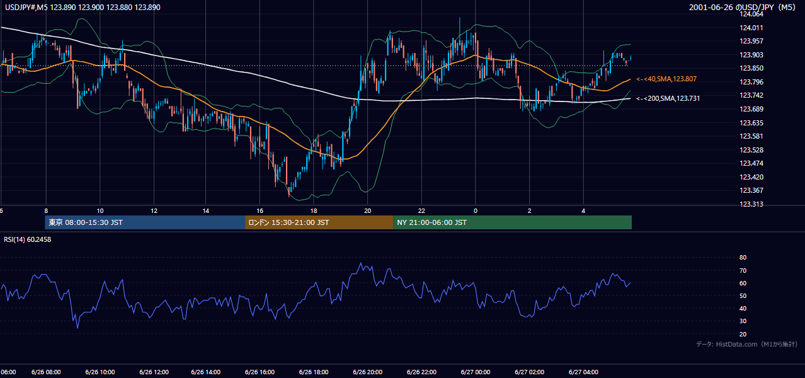Viewport: 805px width, 378px height.
Task: Click hour label 2 below price chart
Action: [x=530, y=210]
